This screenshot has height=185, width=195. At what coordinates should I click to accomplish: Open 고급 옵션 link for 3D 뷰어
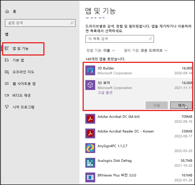pos(105,92)
